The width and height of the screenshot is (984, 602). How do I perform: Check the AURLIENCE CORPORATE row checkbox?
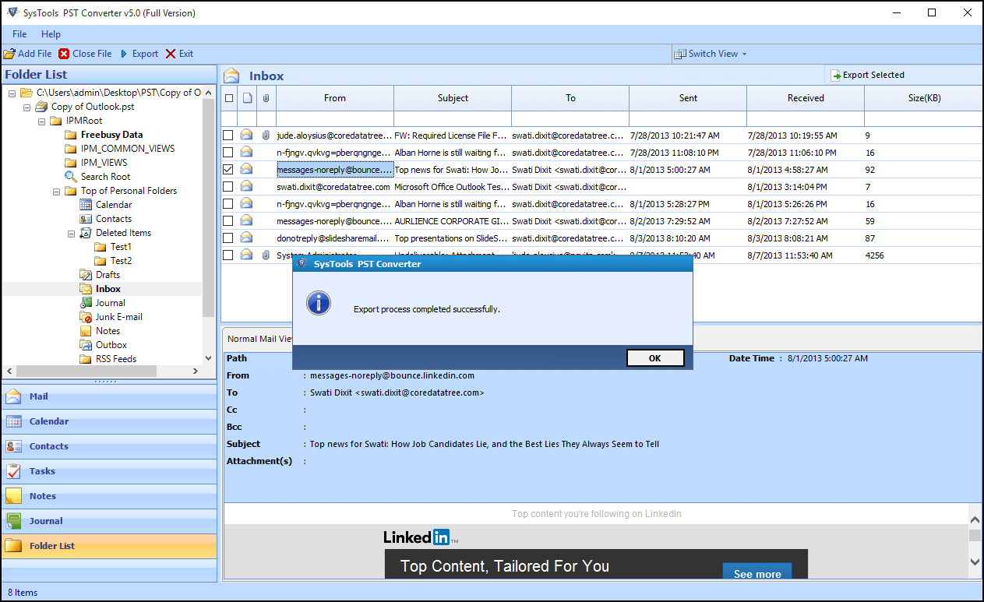(x=228, y=220)
